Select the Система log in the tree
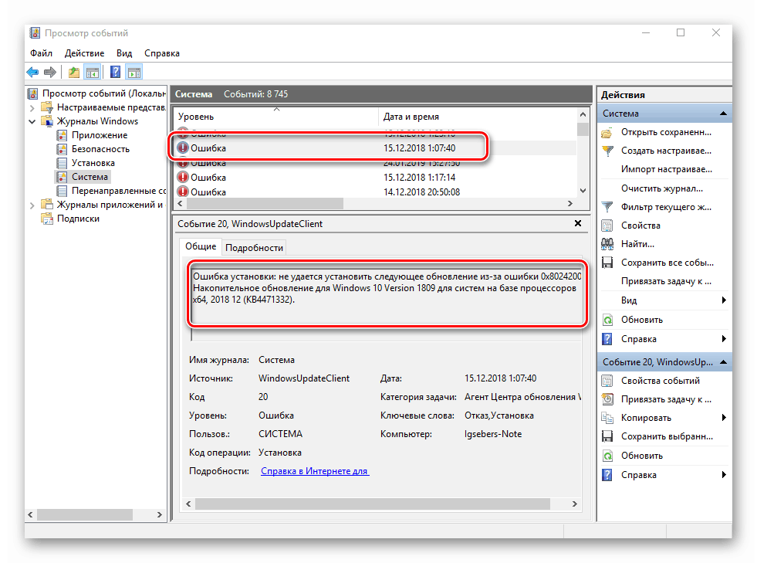This screenshot has width=757, height=563. pos(90,177)
